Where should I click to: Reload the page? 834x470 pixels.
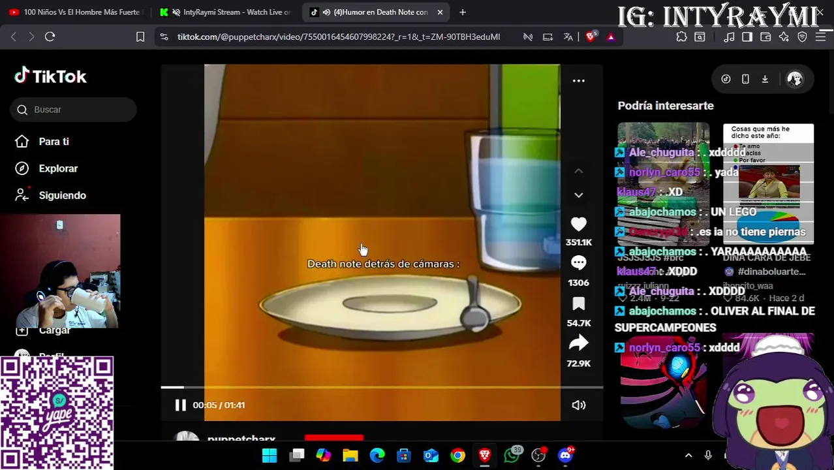pyautogui.click(x=50, y=37)
